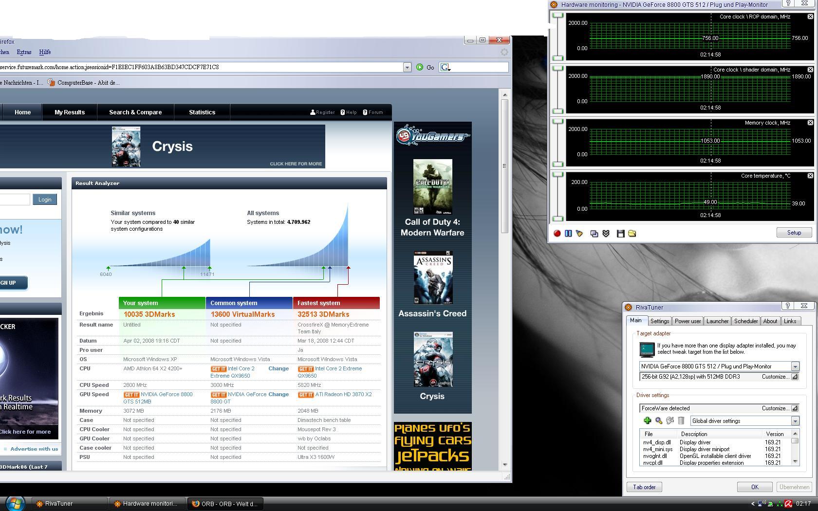Open Customize arrow for 256-bit G92 adapter
818x511 pixels.
[795, 377]
